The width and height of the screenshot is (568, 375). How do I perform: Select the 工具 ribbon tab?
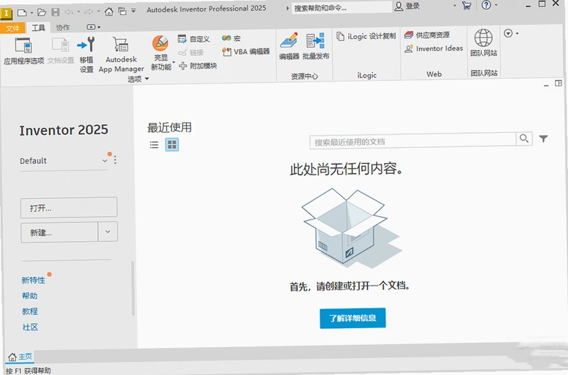[38, 28]
